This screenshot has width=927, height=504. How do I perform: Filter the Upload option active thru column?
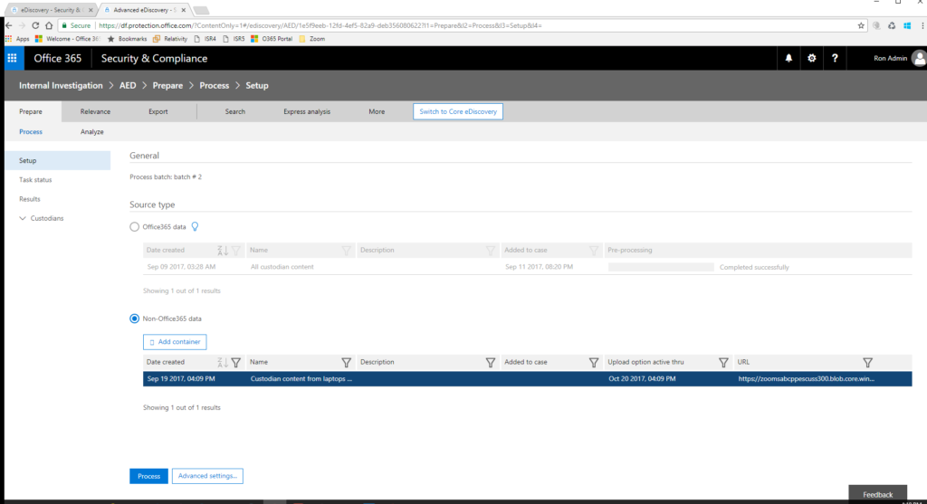[723, 362]
